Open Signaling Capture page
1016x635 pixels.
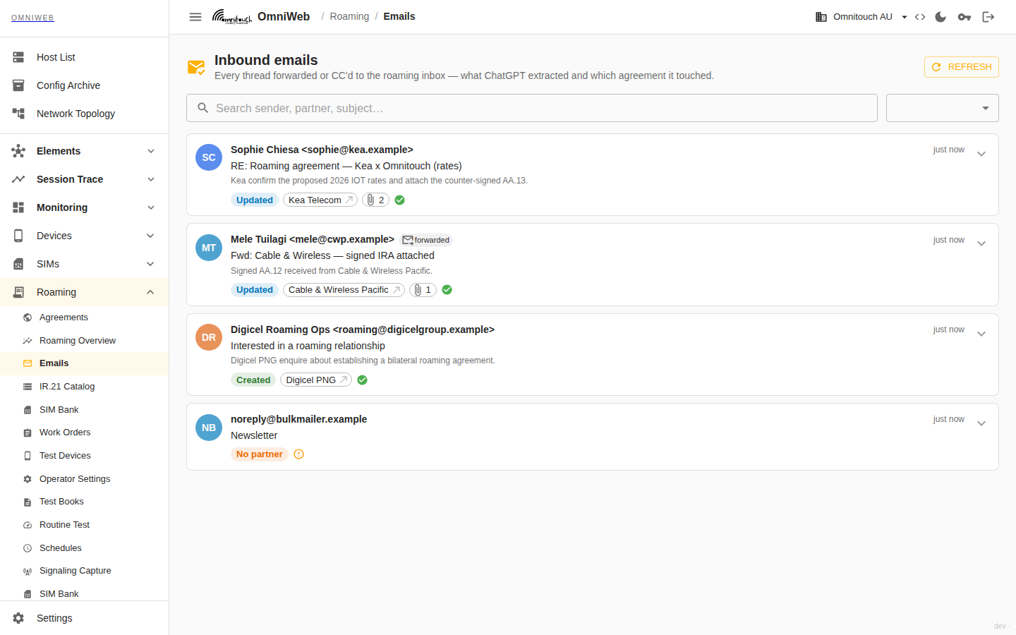click(85, 571)
